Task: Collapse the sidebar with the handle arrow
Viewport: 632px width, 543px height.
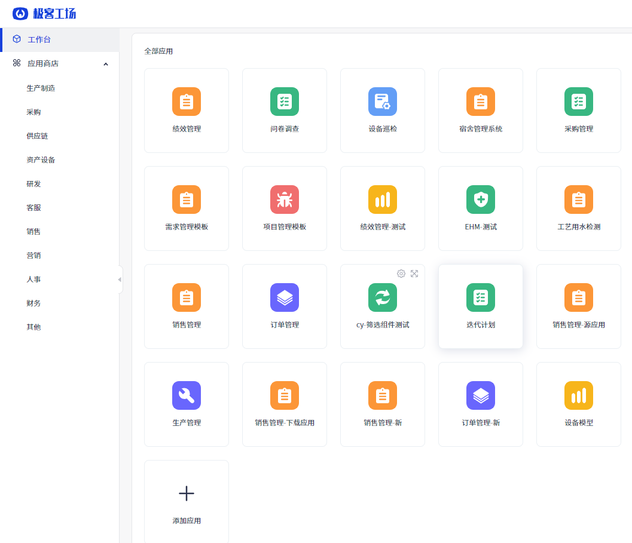Action: (120, 280)
